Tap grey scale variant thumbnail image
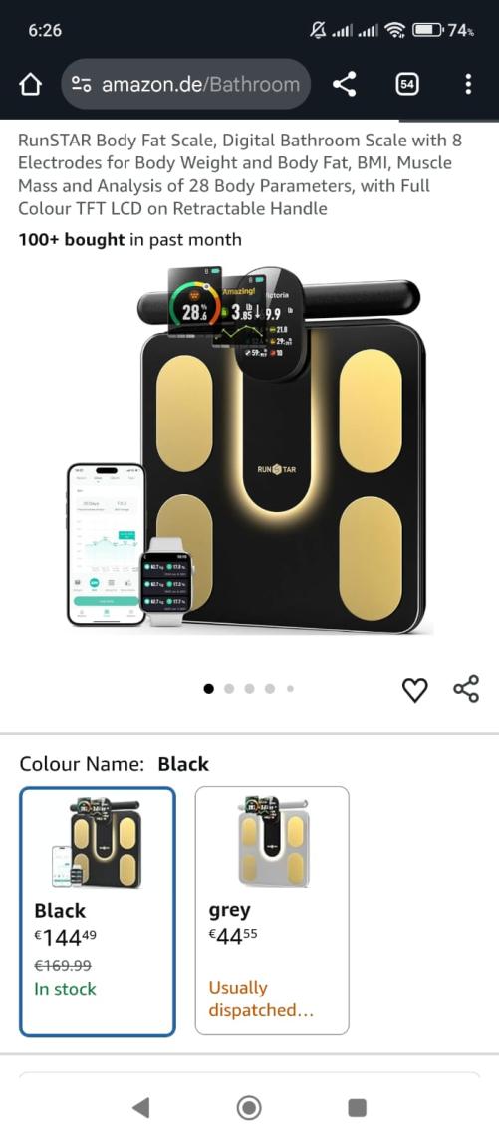The width and height of the screenshot is (499, 1138). point(271,843)
